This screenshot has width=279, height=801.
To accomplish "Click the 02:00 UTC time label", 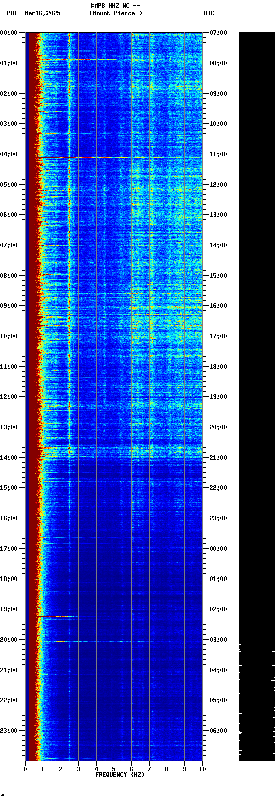I will [218, 609].
